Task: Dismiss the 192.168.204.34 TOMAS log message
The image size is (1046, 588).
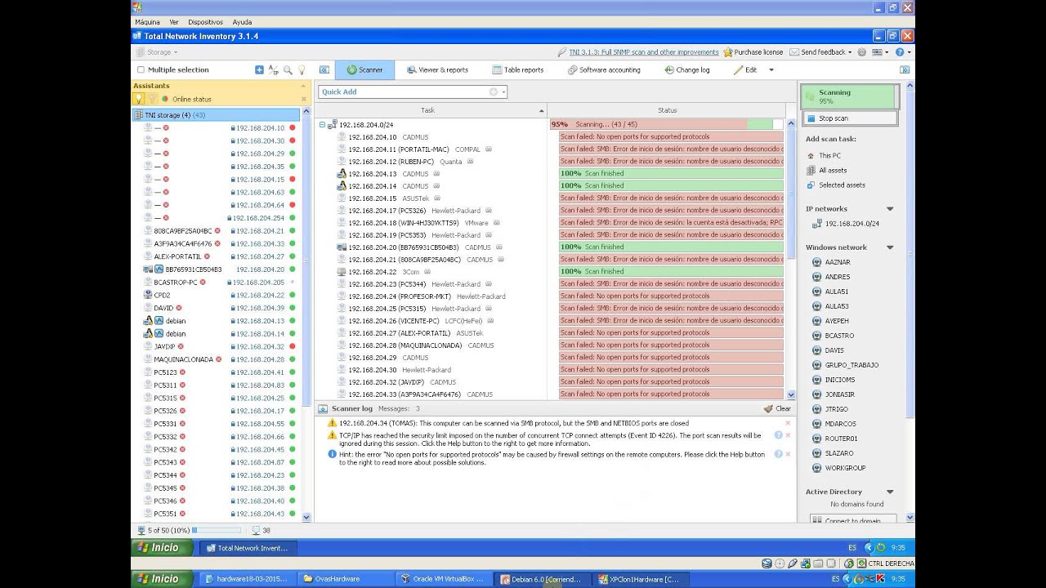Action: [x=788, y=423]
